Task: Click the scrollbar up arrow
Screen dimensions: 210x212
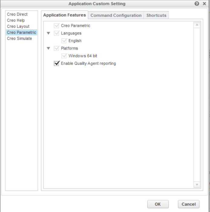Action: pos(197,25)
